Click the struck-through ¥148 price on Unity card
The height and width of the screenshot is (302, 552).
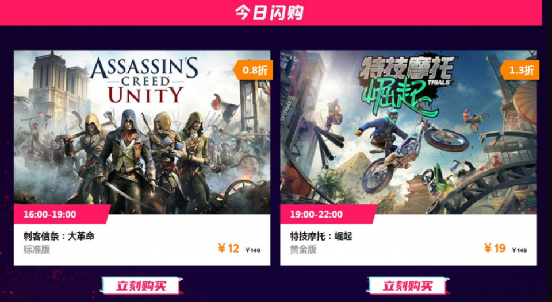[253, 250]
